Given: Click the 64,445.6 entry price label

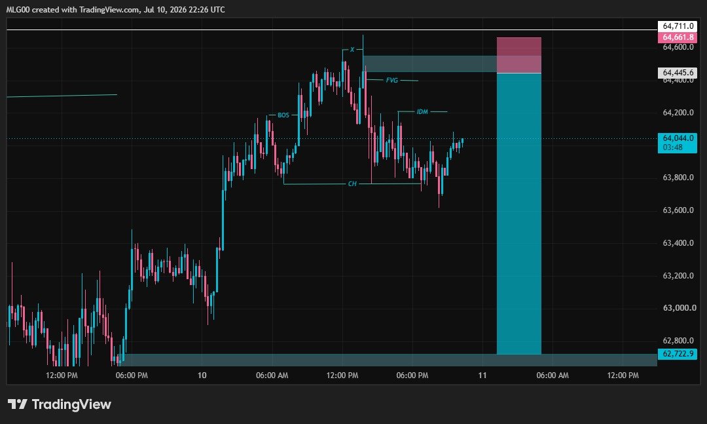Looking at the screenshot, I should [x=678, y=73].
